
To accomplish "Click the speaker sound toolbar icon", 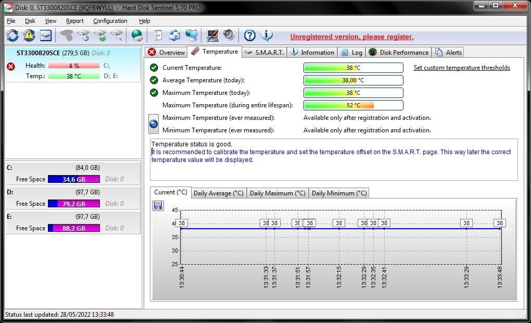I will (229, 35).
